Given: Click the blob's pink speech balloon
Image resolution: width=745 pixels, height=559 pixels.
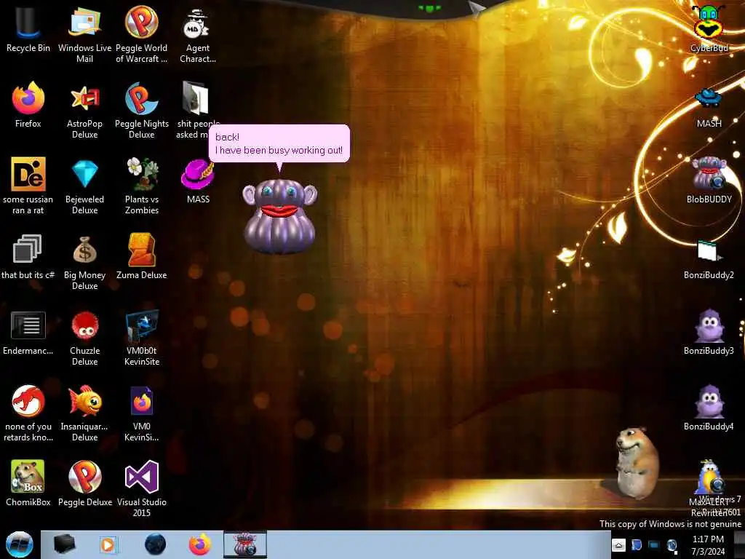Looking at the screenshot, I should point(279,143).
